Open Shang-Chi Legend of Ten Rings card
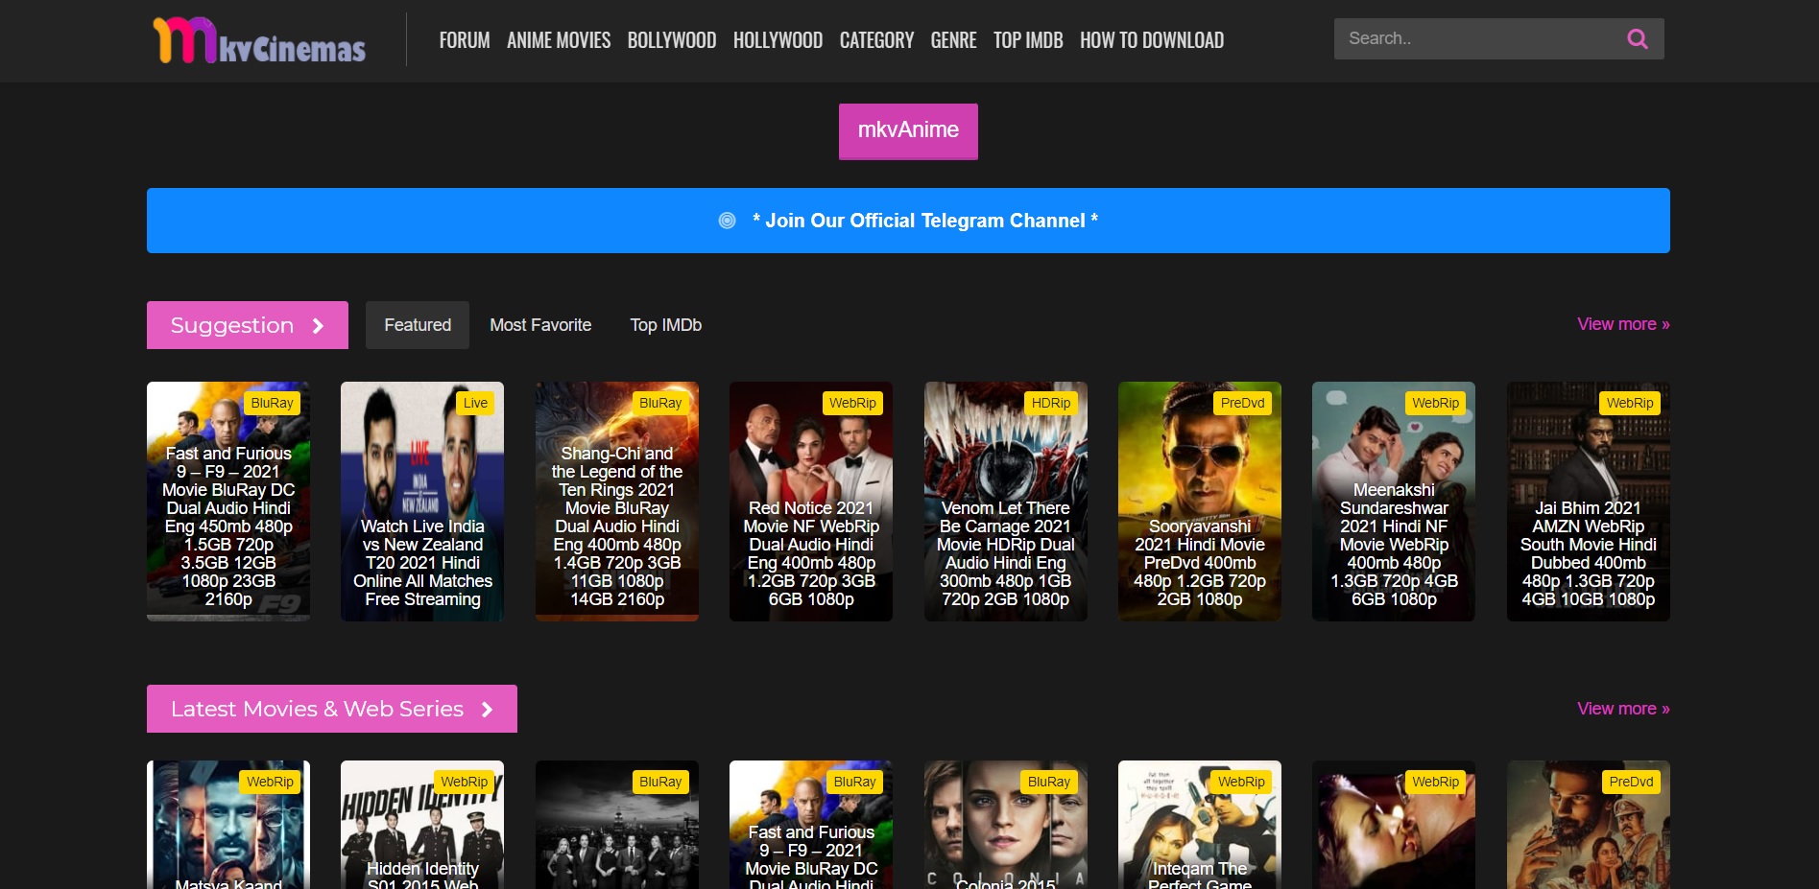 [617, 502]
